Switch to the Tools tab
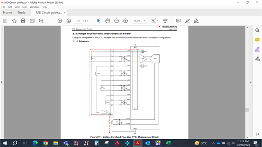The height and width of the screenshot is (147, 262). click(21, 13)
